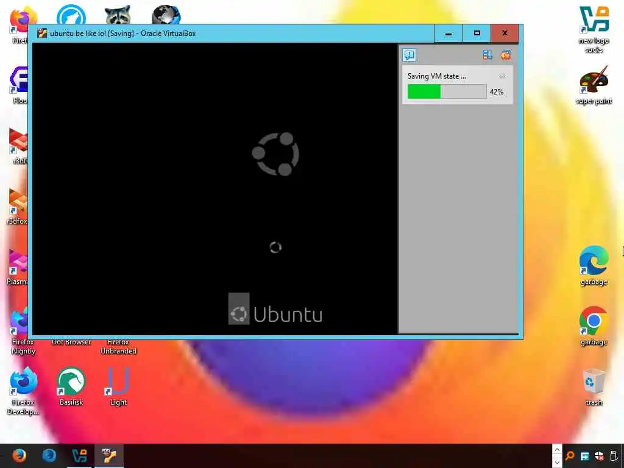Click the running VM taskbar button
624x468 pixels.
tap(109, 455)
